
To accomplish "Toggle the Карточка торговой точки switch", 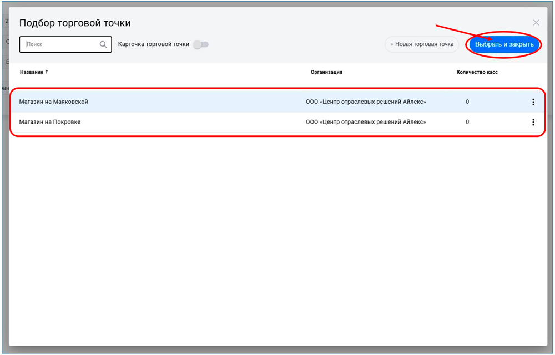I will [x=200, y=44].
